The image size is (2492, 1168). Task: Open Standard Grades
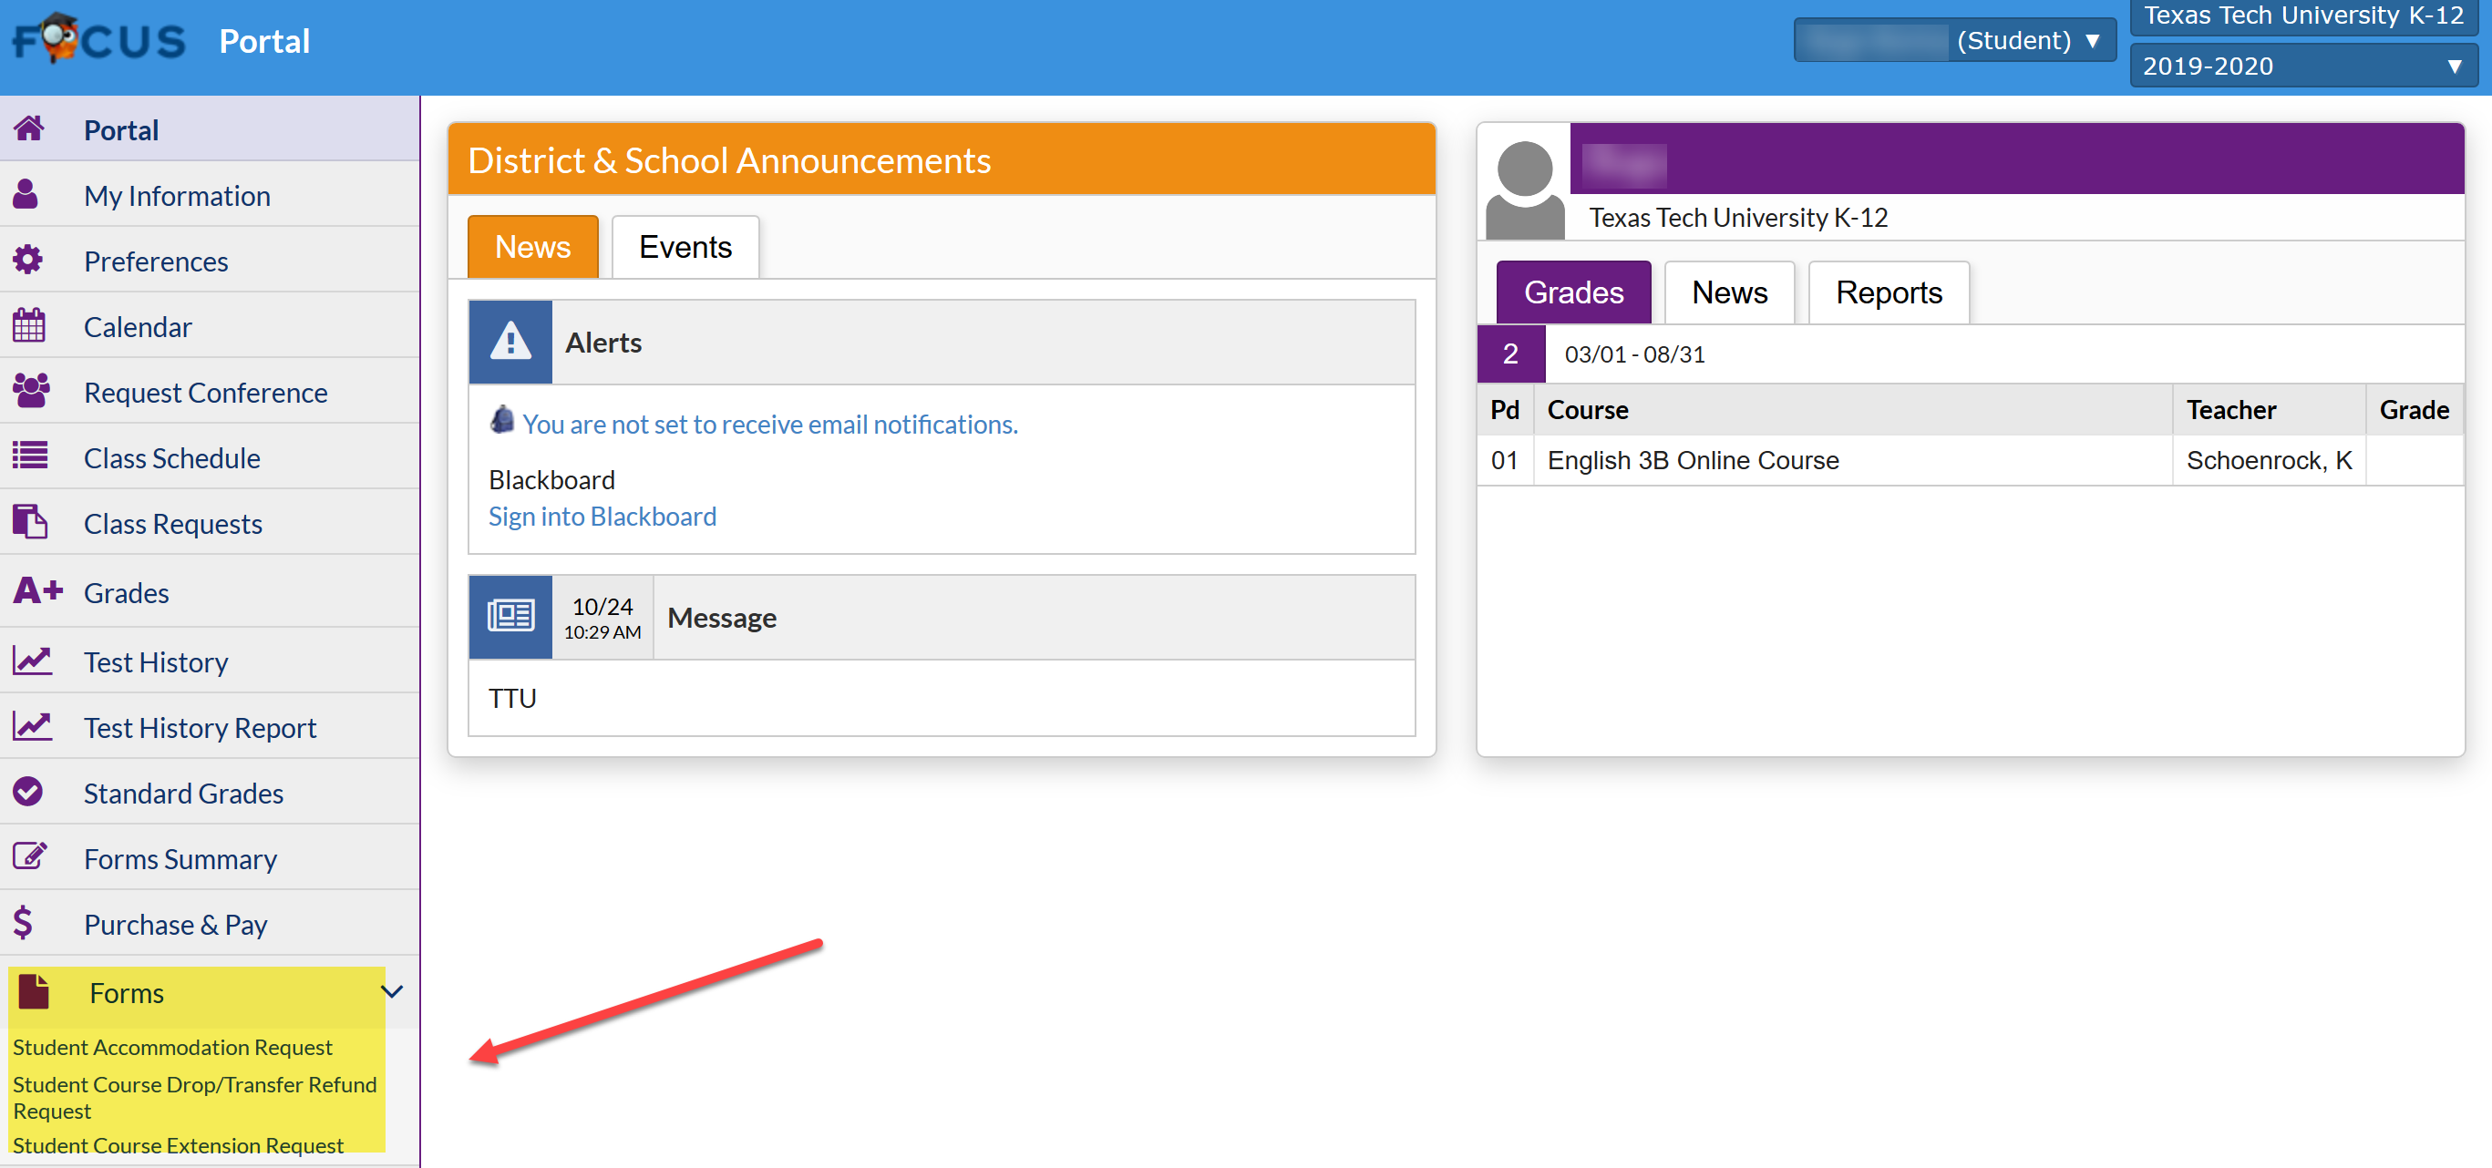click(x=210, y=793)
